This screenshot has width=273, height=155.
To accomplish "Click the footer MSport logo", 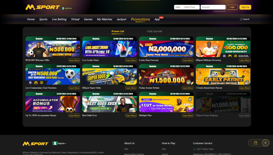I will pyautogui.click(x=35, y=144).
